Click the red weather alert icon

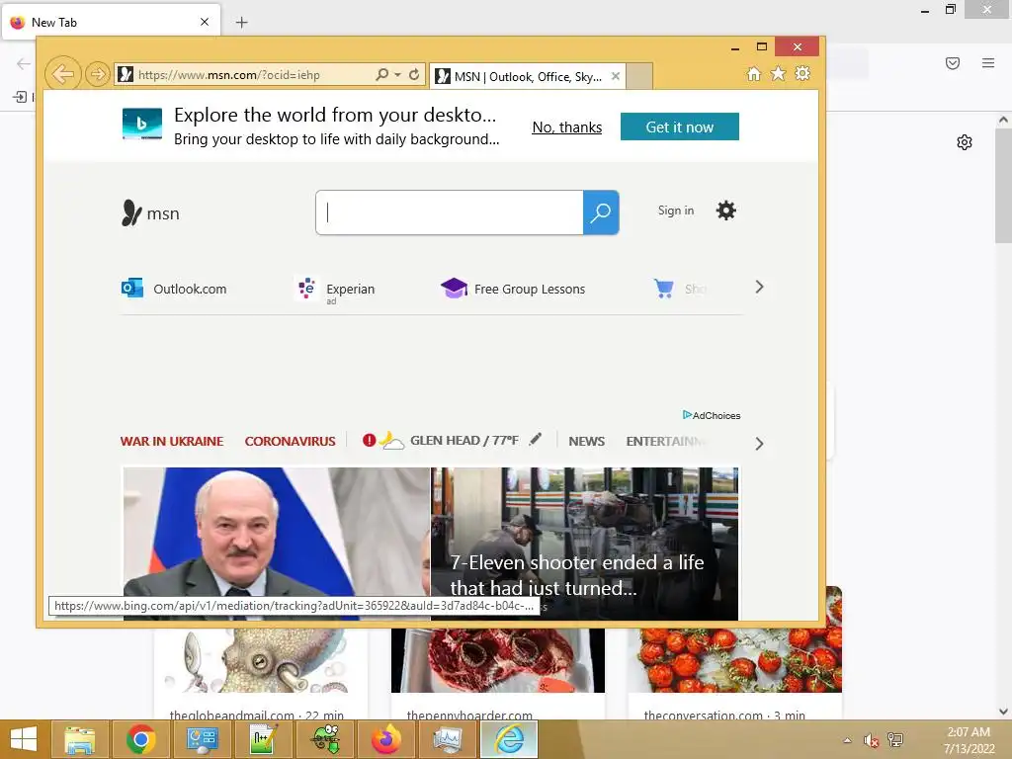pyautogui.click(x=370, y=440)
